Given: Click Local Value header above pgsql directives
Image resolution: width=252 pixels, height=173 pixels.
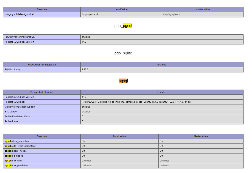Looking at the screenshot, I should (x=119, y=136).
